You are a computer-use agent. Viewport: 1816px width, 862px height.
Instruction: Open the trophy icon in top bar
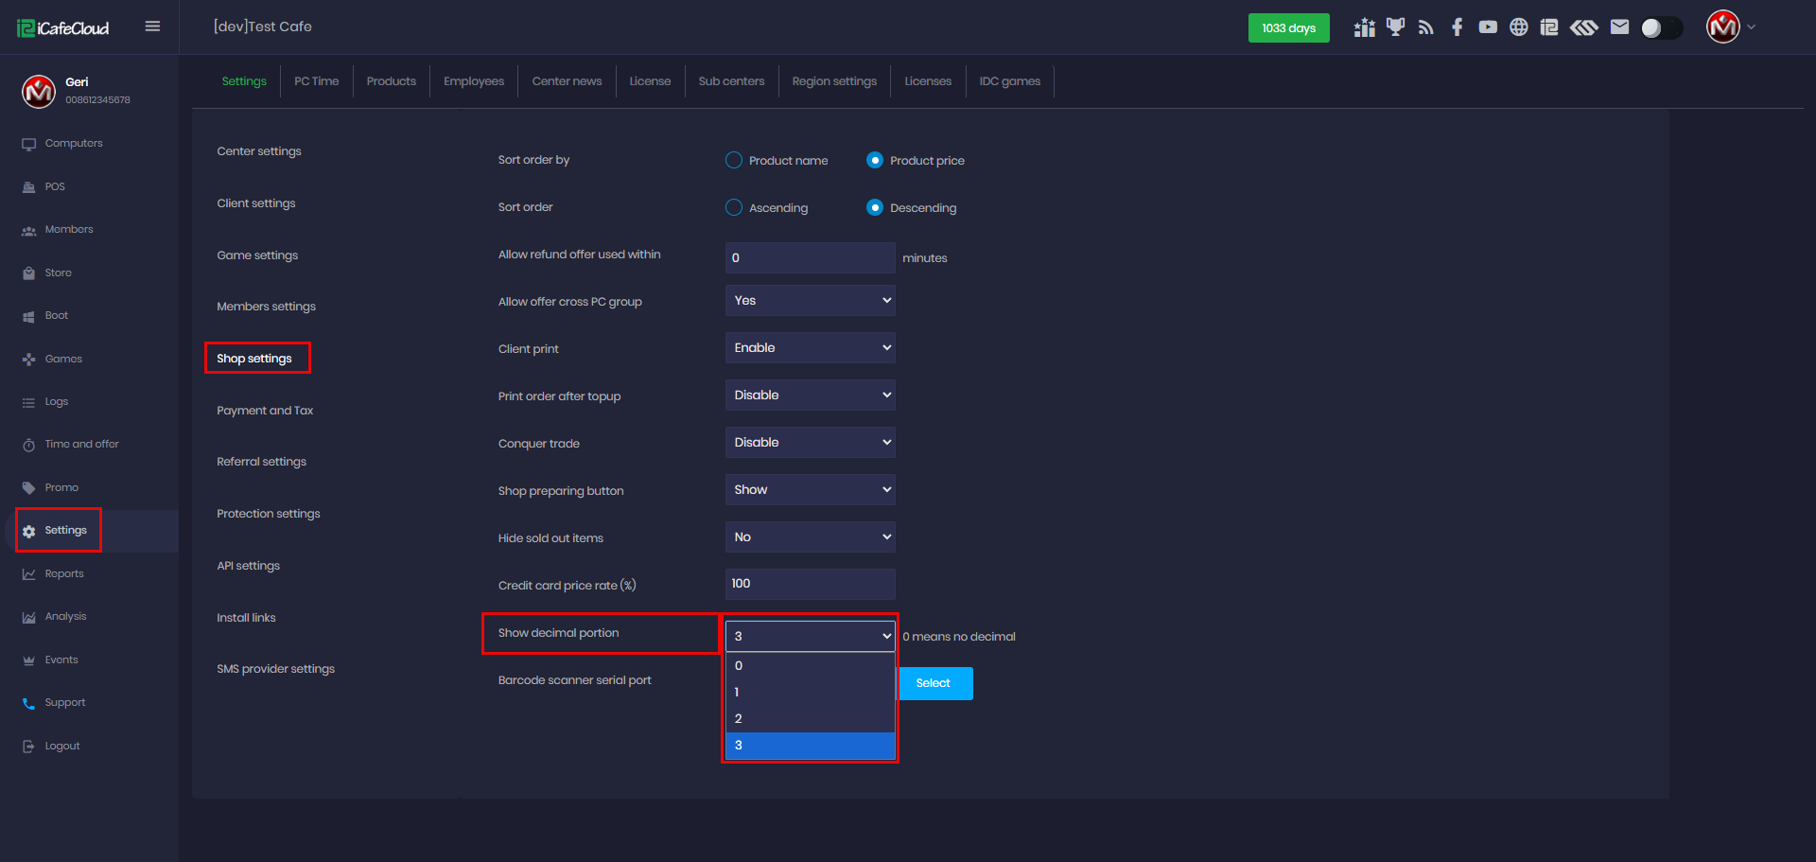(x=1395, y=27)
